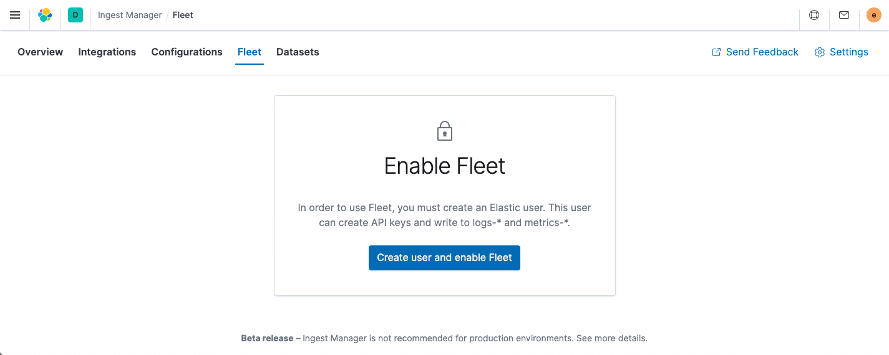Click the padlock icon above Enable Fleet
889x355 pixels.
coord(444,131)
